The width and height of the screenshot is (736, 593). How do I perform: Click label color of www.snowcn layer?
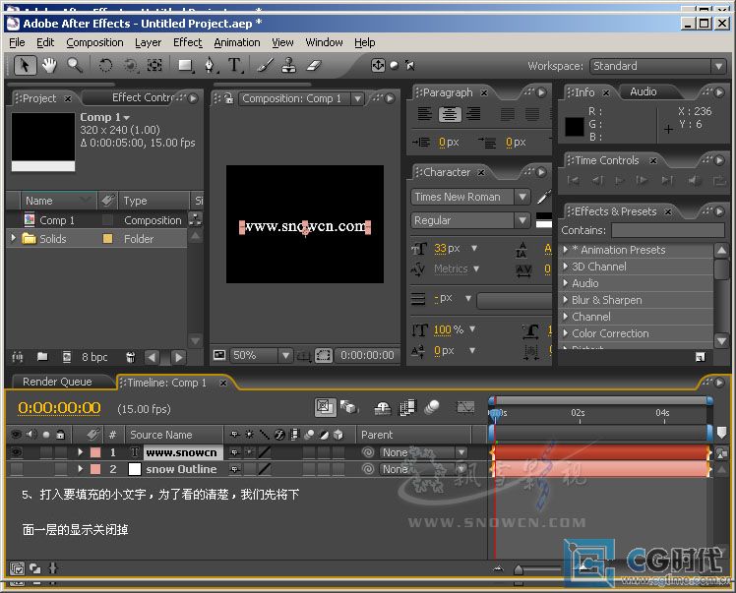(x=95, y=452)
